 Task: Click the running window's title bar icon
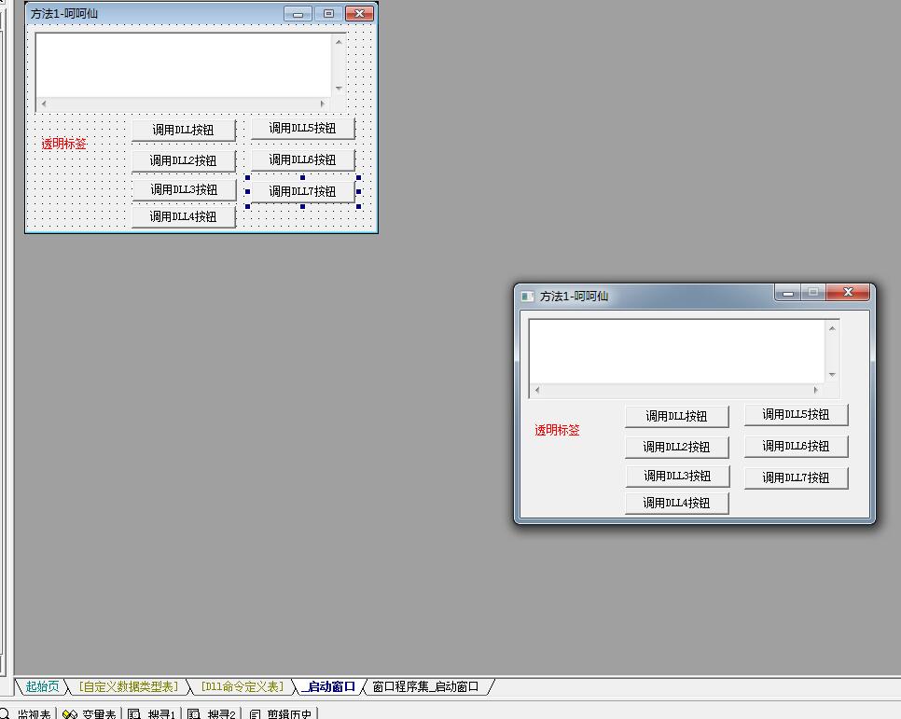pos(527,297)
